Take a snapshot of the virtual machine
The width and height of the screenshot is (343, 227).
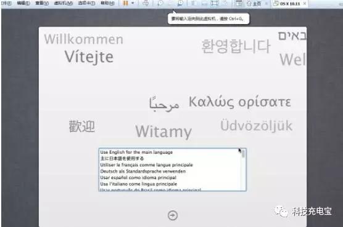[x=160, y=3]
